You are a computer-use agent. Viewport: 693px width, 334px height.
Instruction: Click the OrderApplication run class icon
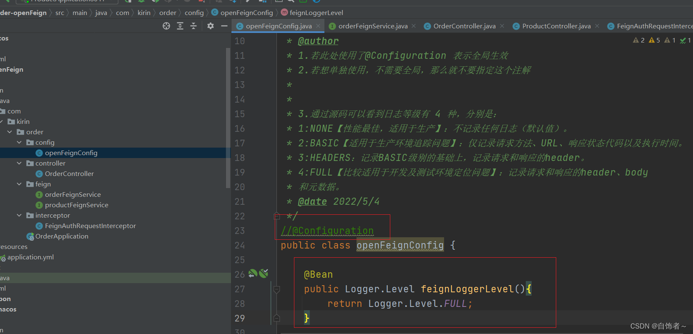coord(30,236)
